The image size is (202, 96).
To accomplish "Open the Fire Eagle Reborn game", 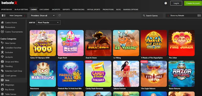I will (154, 74).
